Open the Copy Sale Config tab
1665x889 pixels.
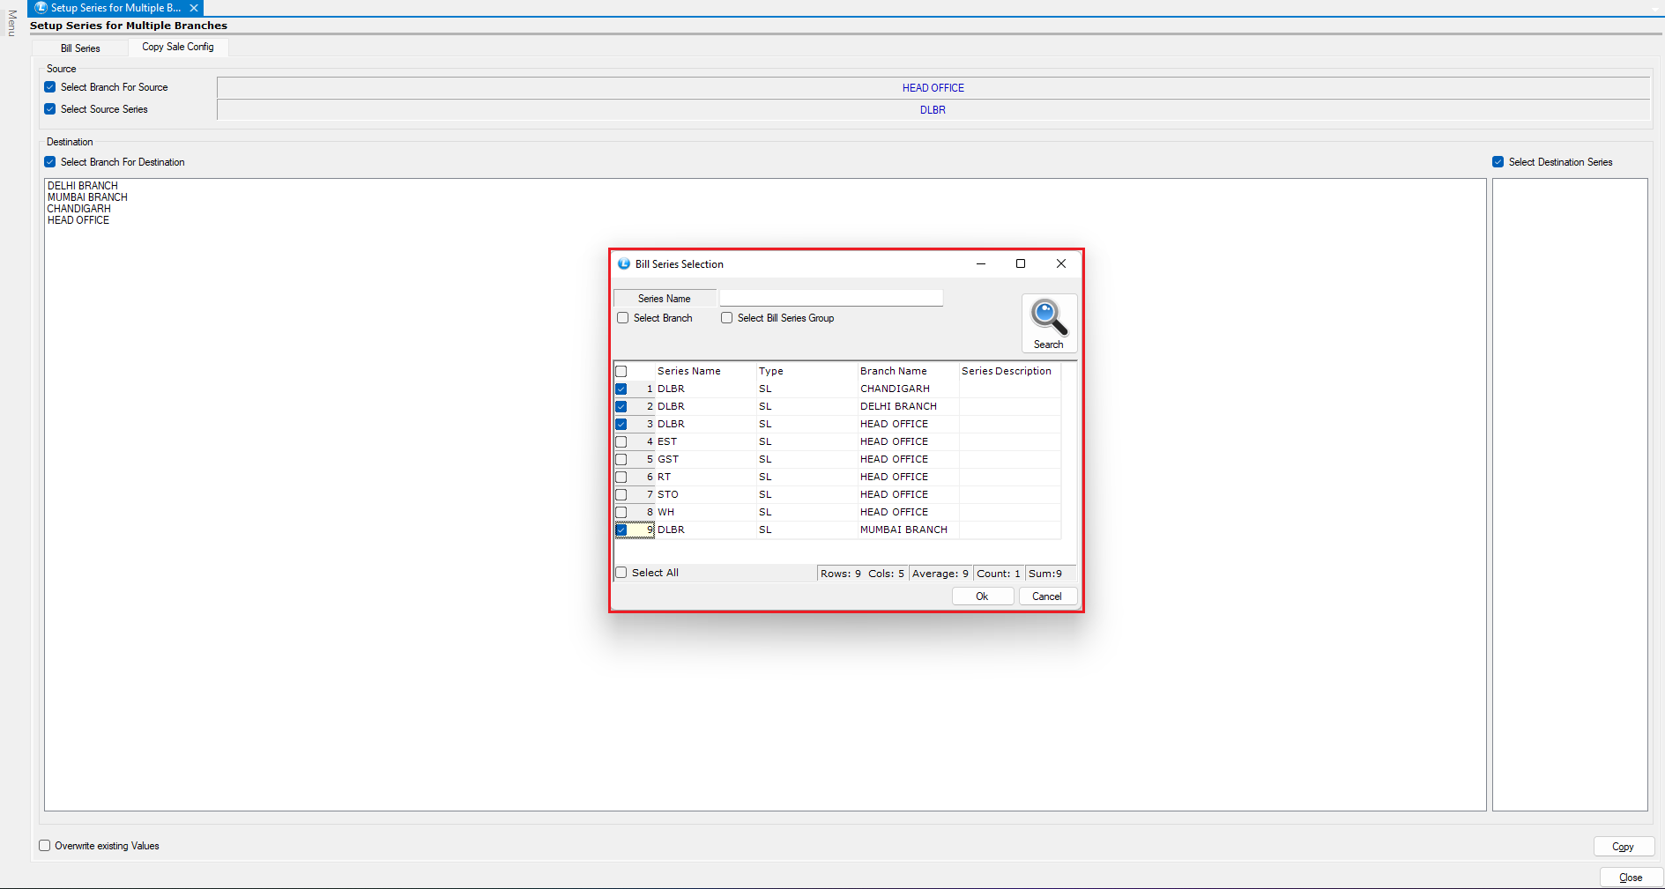click(178, 47)
